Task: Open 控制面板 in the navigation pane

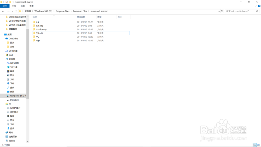Action: click(x=13, y=137)
